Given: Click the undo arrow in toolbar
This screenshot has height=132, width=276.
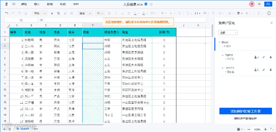Looking at the screenshot, I should (x=7, y=13).
